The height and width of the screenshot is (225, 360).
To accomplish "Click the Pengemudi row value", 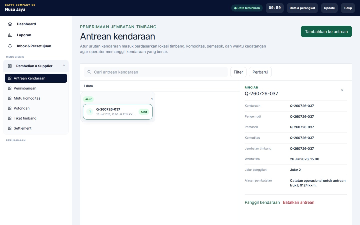I will point(302,117).
